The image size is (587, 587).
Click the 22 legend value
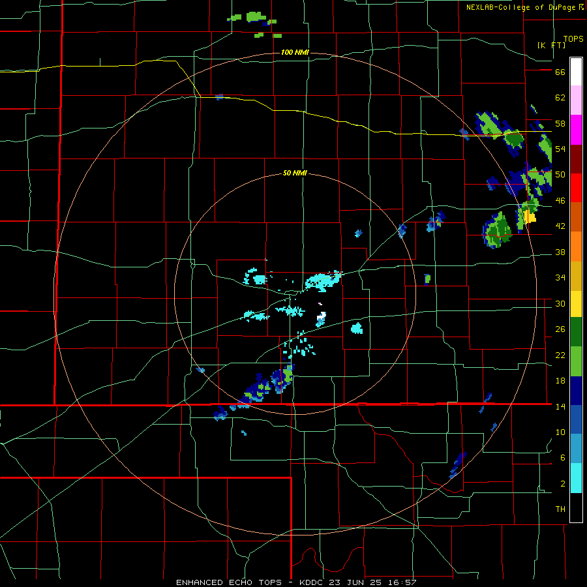coord(560,355)
